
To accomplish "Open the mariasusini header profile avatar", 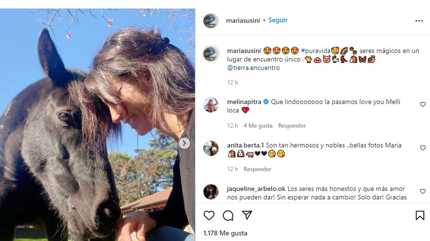I will click(x=211, y=21).
